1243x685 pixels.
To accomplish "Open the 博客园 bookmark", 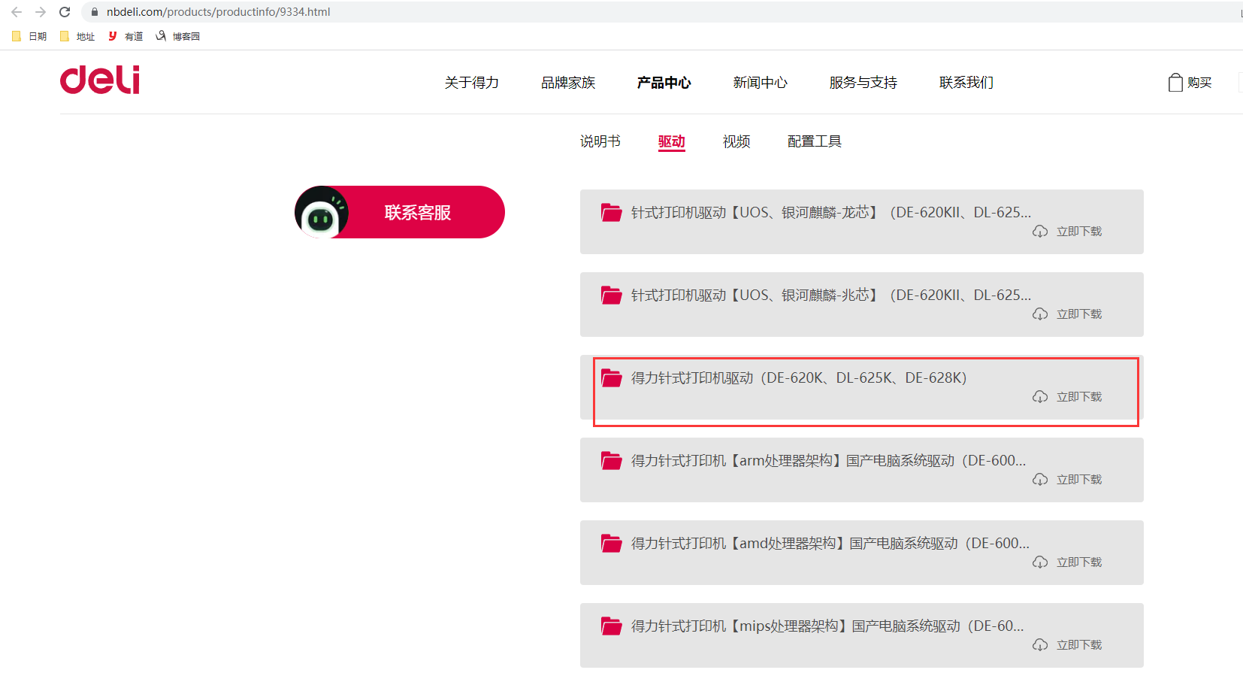I will click(x=177, y=36).
